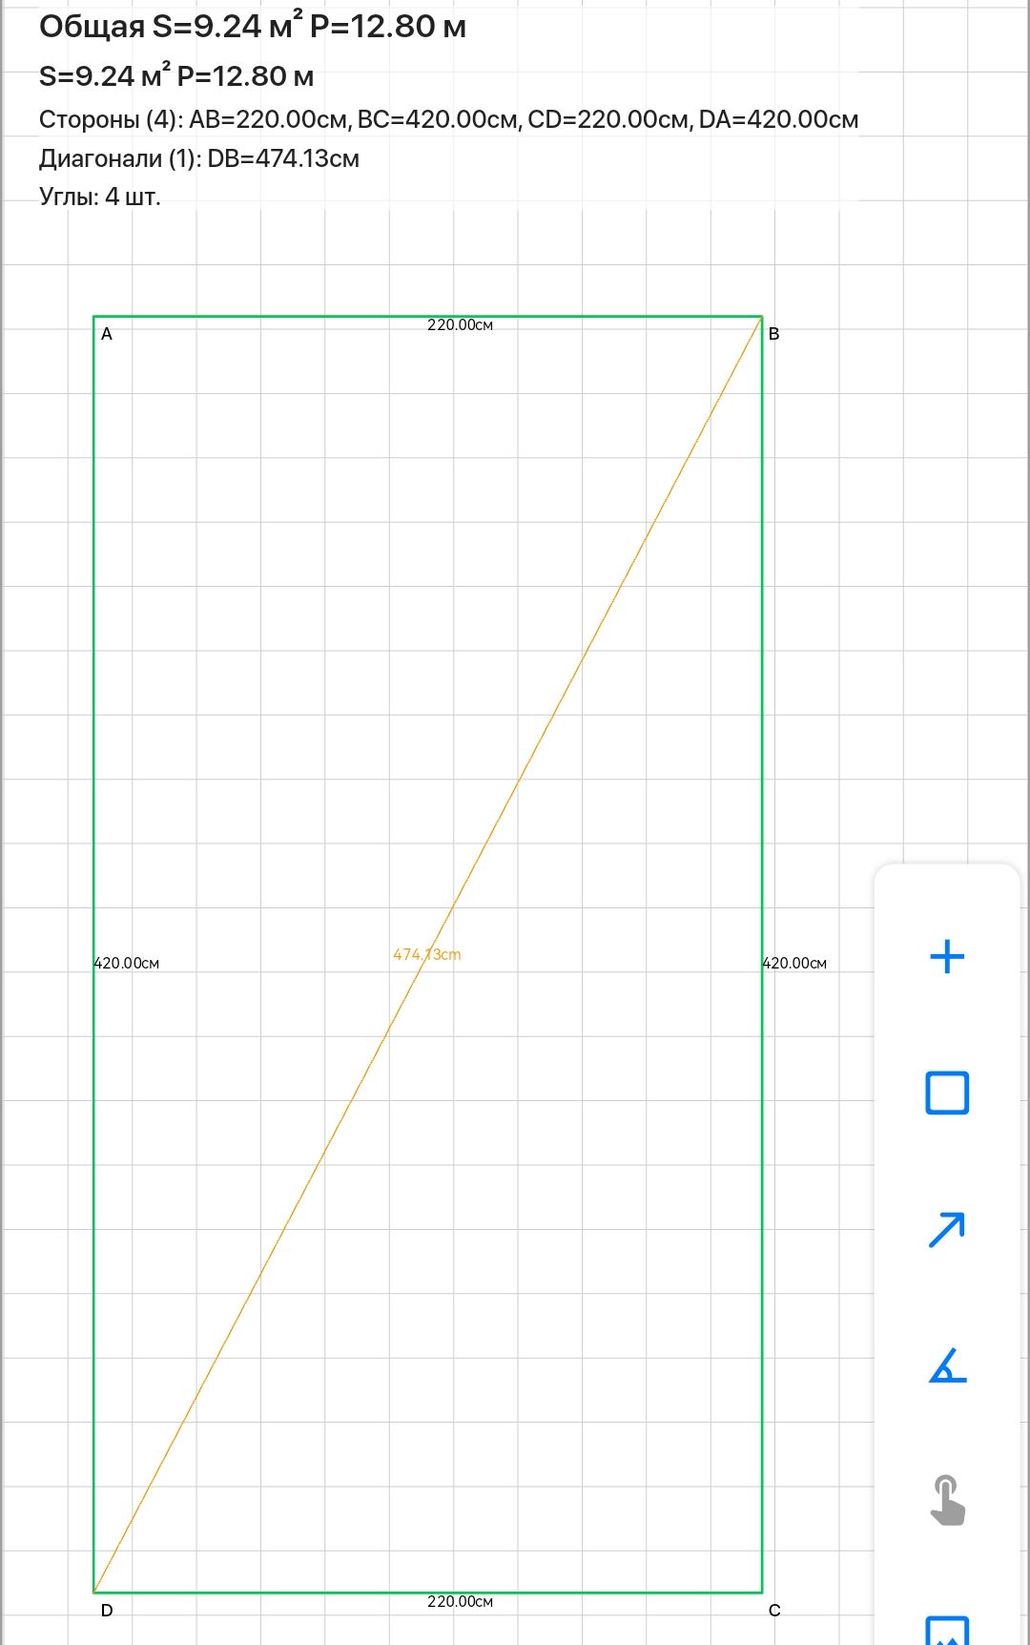Tap the plus add tool icon
This screenshot has width=1030, height=1645.
pyautogui.click(x=947, y=956)
